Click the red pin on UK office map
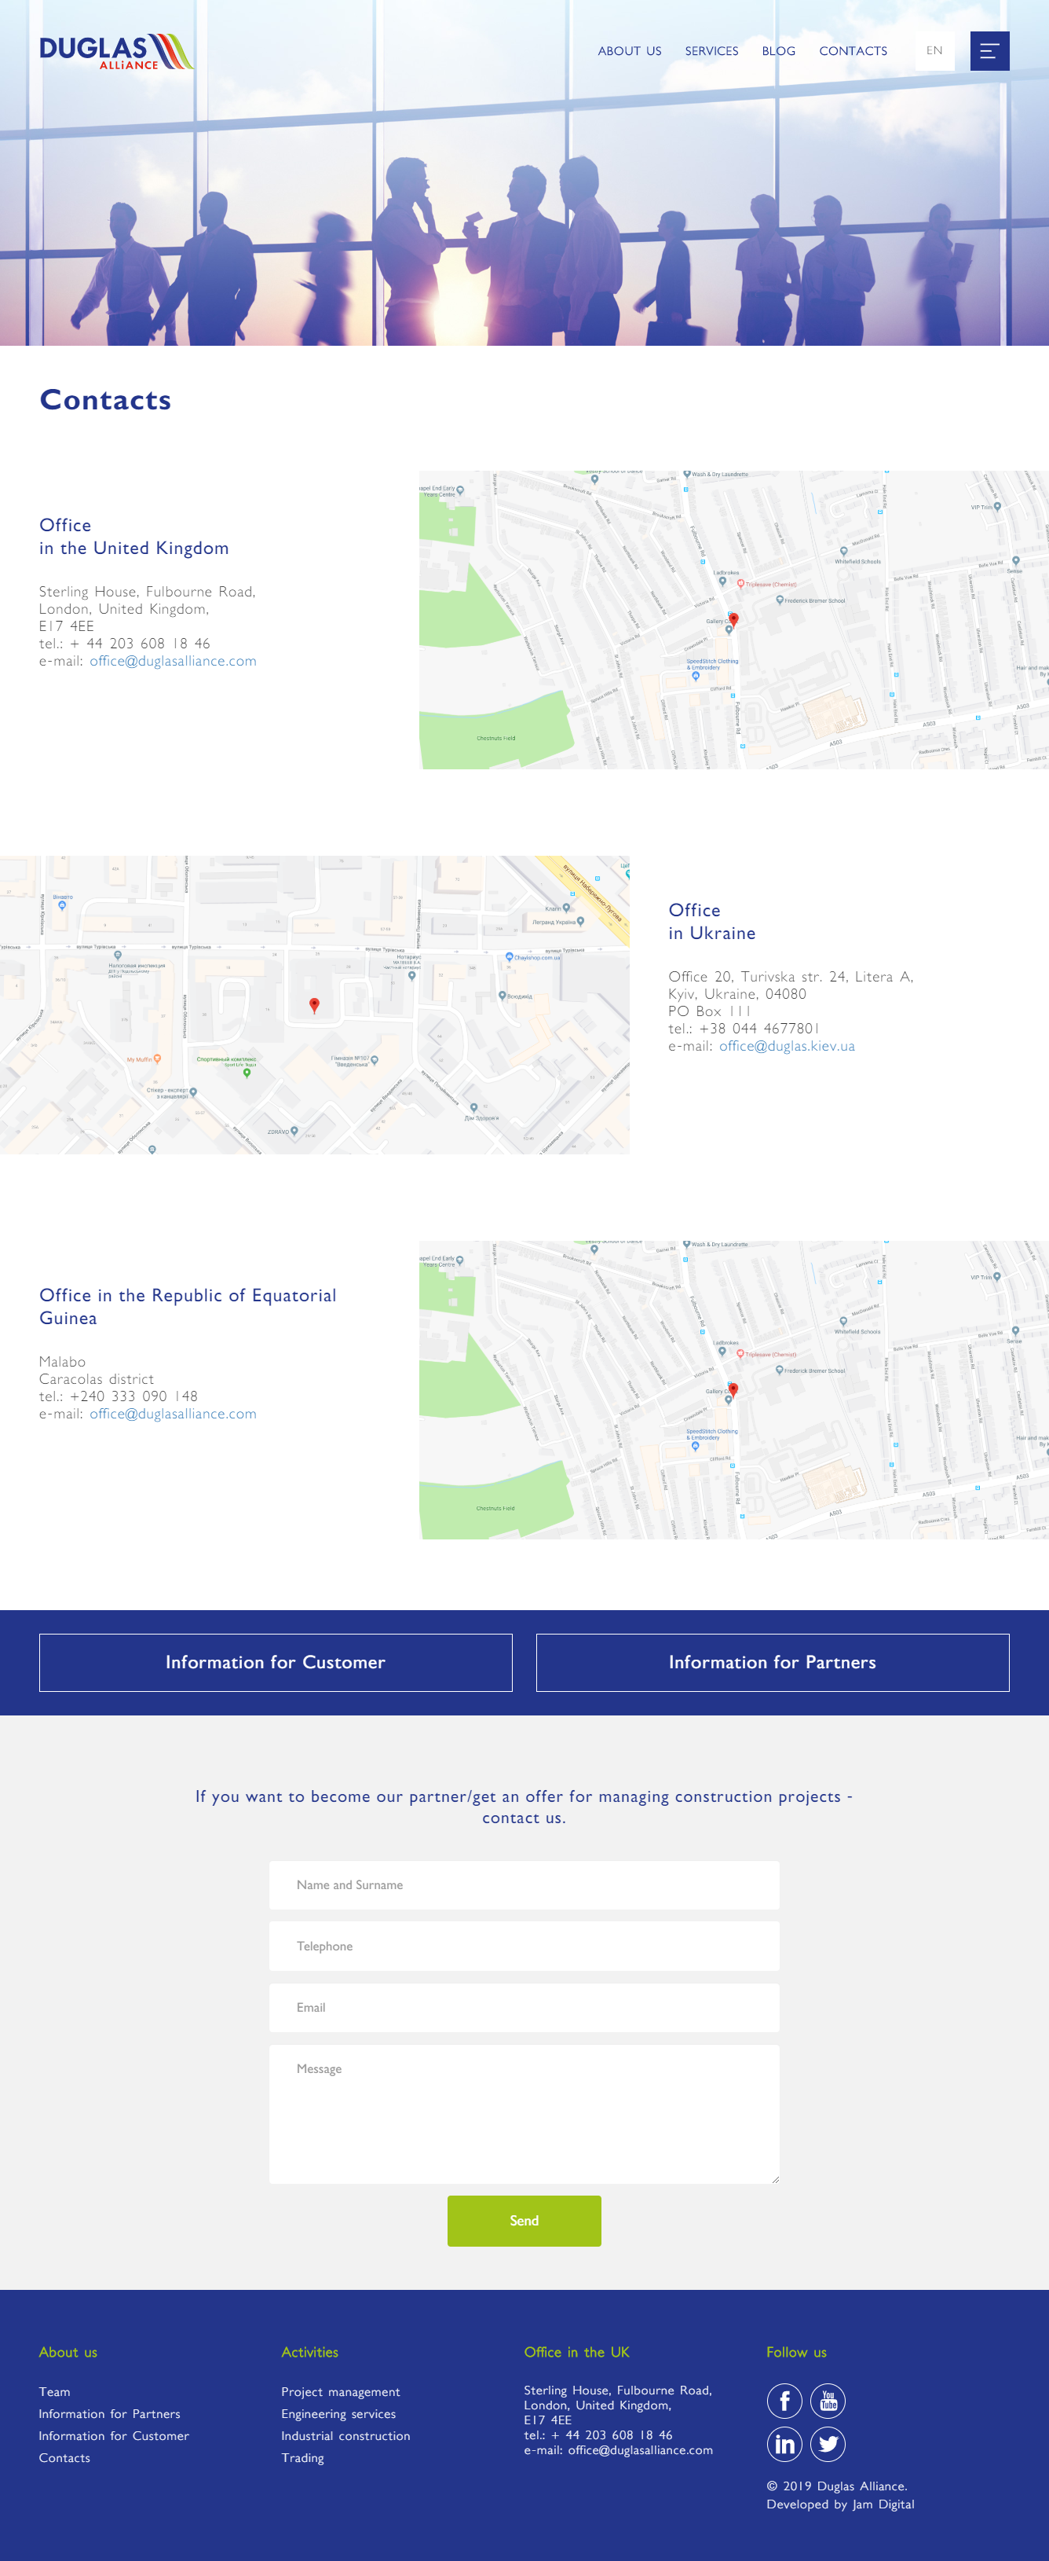The width and height of the screenshot is (1049, 2561). (733, 619)
